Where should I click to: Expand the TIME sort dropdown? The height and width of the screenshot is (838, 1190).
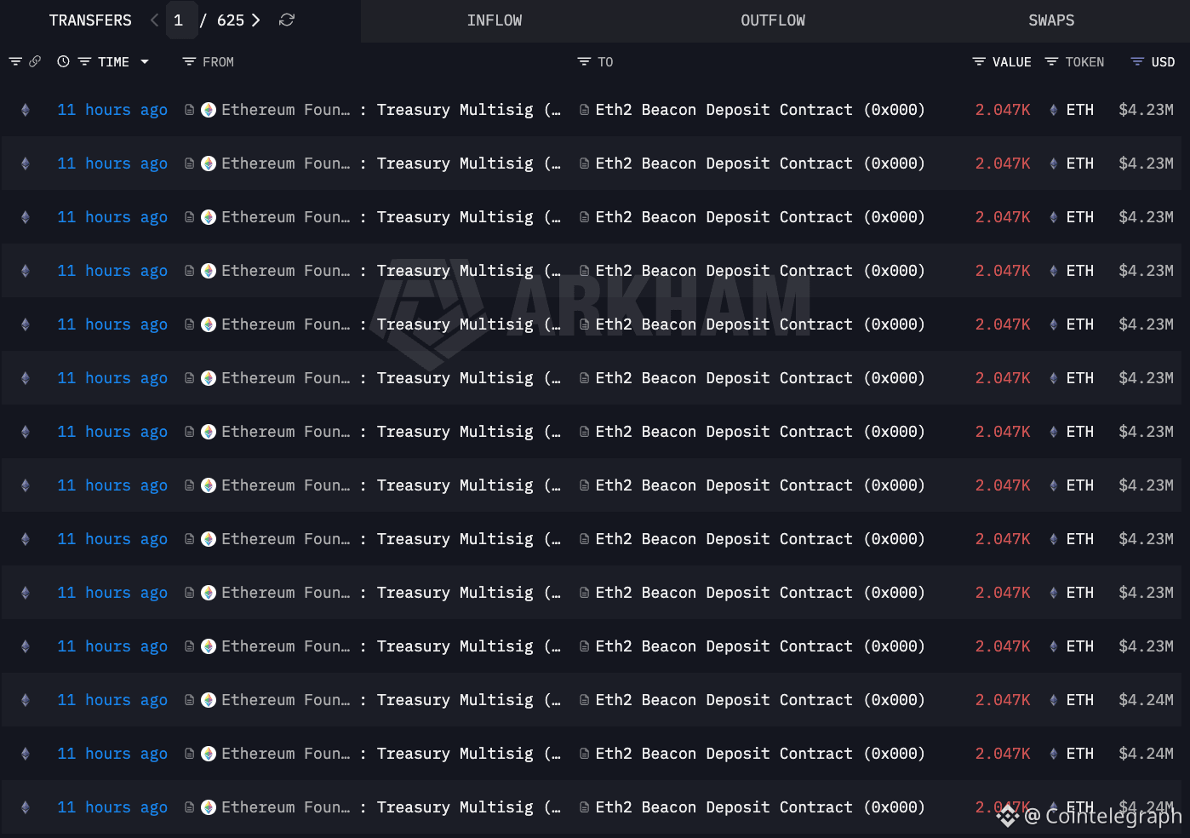(x=145, y=61)
